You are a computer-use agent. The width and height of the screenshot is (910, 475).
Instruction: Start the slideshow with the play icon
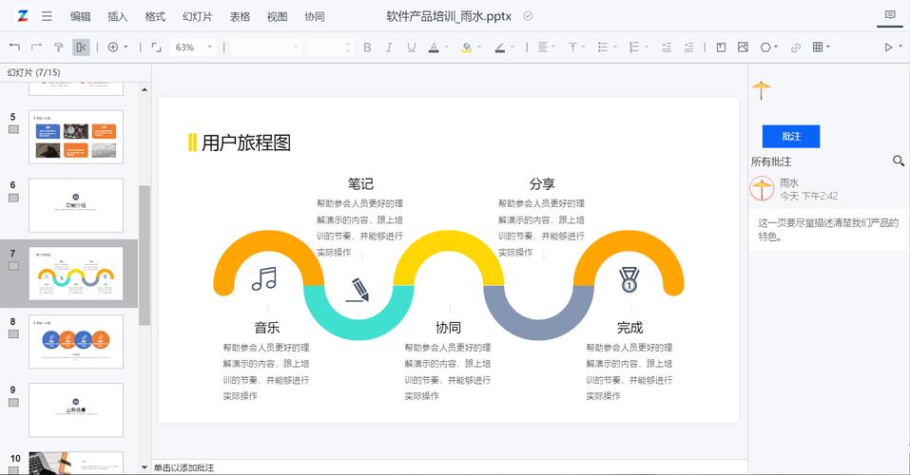click(x=888, y=47)
